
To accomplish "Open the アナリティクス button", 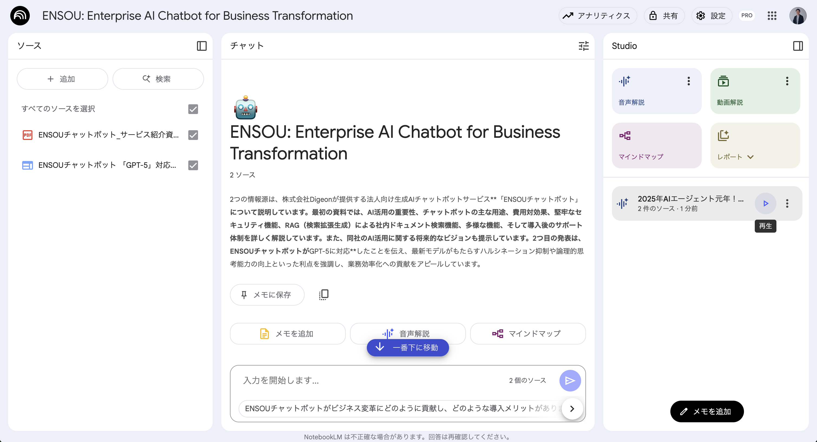I will click(598, 15).
